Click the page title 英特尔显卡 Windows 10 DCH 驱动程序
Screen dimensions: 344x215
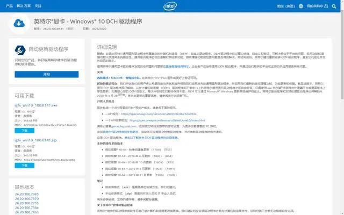[x=88, y=21]
